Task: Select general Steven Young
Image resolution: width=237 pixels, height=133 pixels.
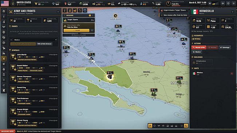Action: coord(33,123)
